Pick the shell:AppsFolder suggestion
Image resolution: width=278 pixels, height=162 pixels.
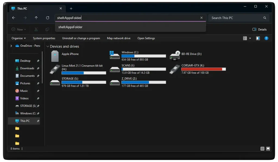[130, 27]
